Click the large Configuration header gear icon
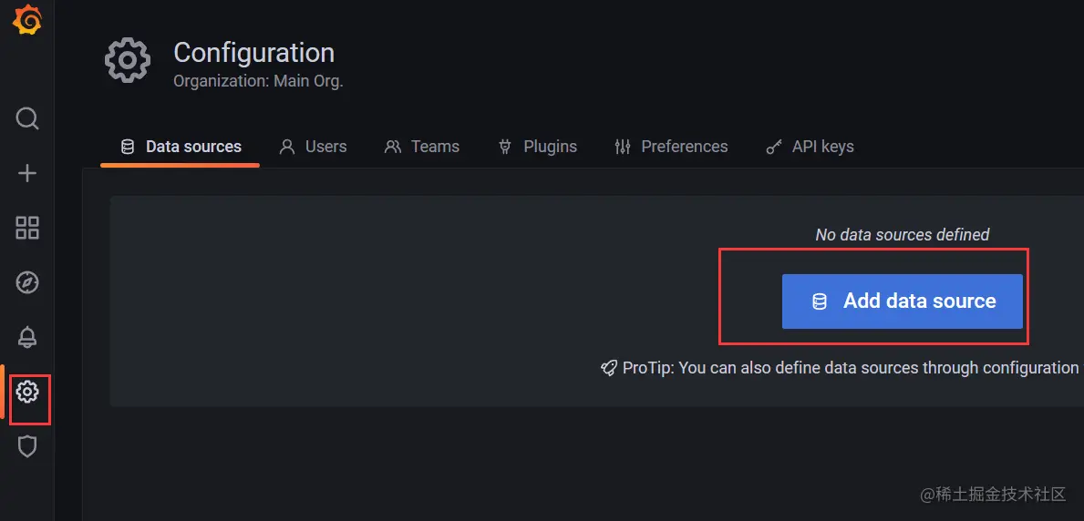Viewport: 1084px width, 521px height. click(x=127, y=61)
